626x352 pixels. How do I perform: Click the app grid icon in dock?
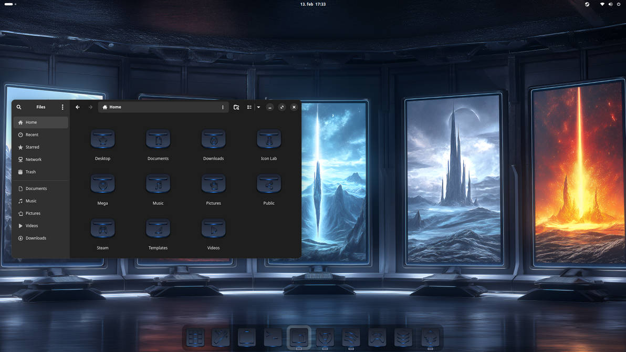pos(195,338)
